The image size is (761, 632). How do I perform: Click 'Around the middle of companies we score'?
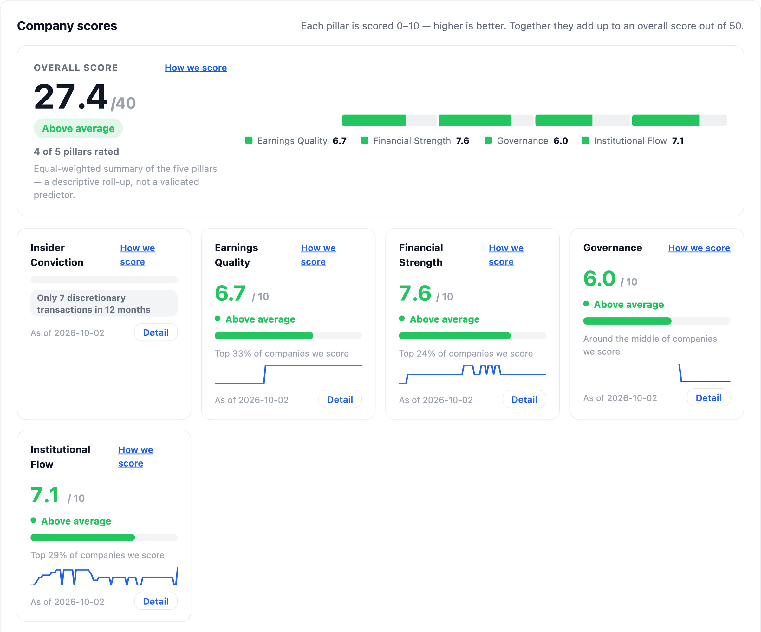(650, 345)
